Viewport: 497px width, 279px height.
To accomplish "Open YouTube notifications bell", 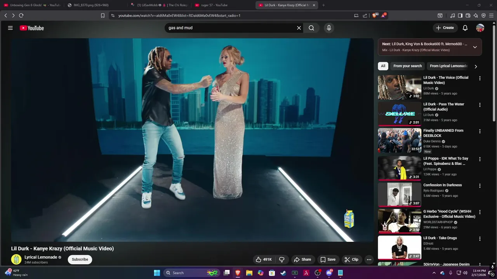I will pyautogui.click(x=465, y=28).
